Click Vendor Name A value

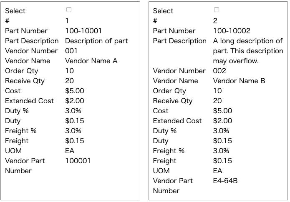(91, 61)
